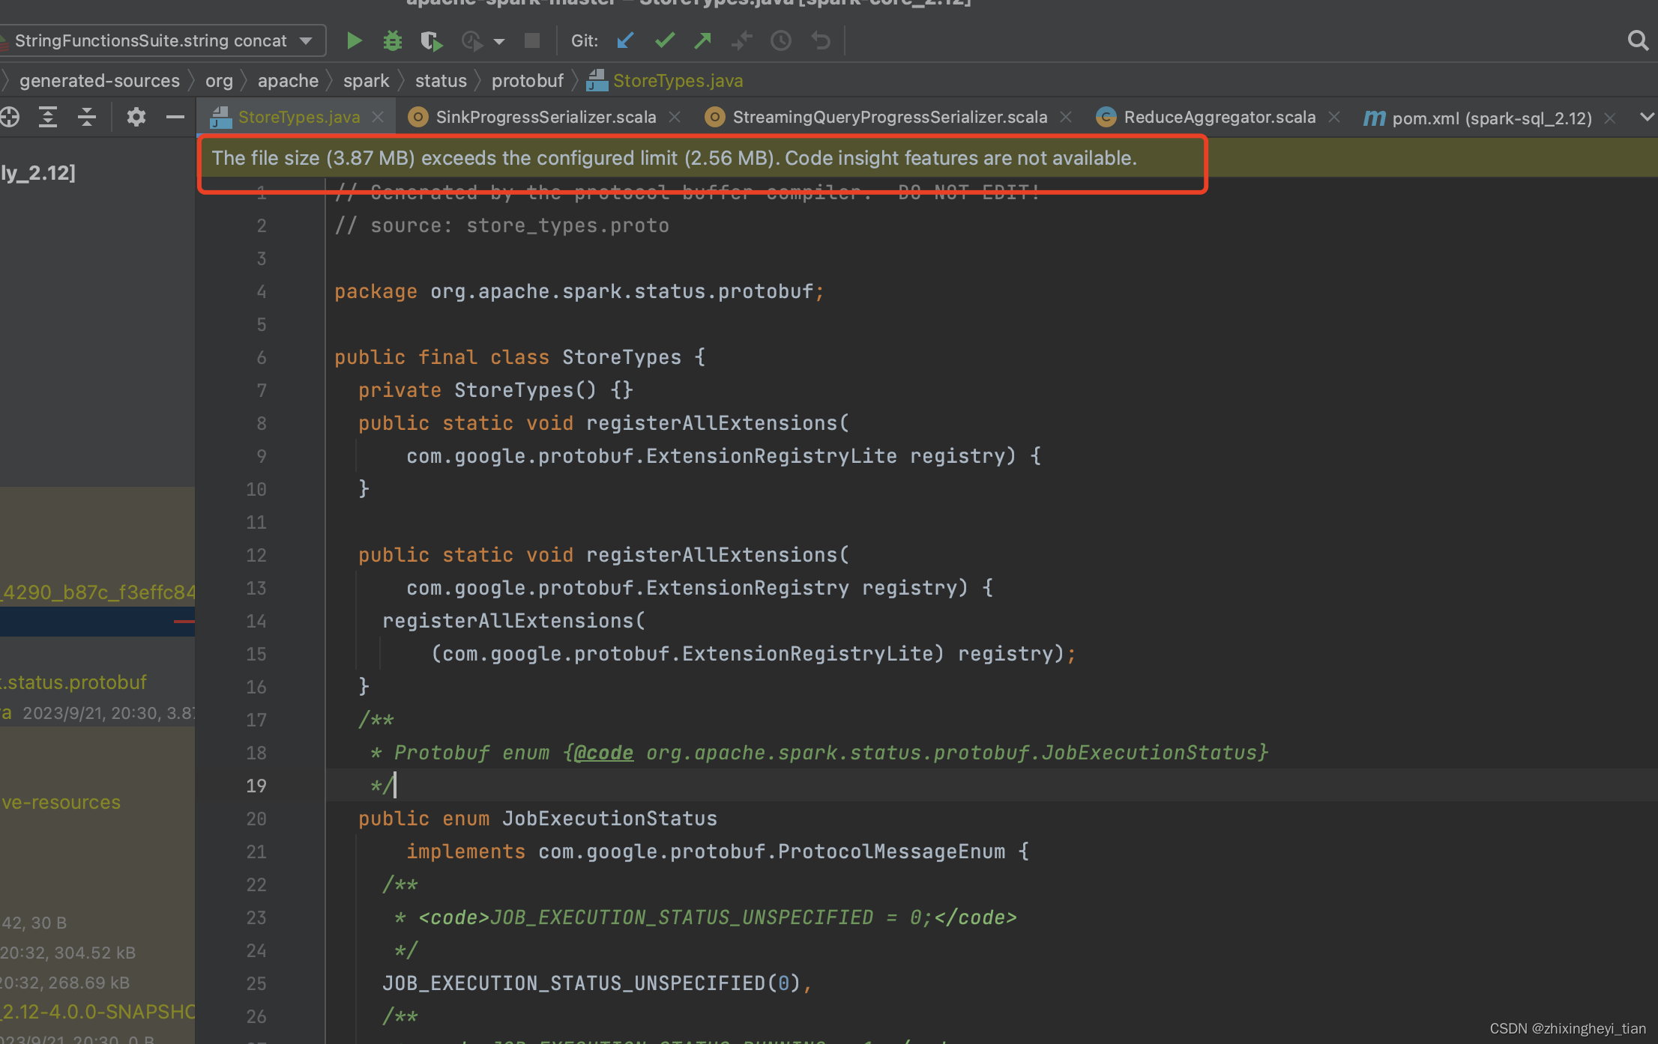The height and width of the screenshot is (1044, 1658).
Task: Select file row dated 2023/9/21, 20:30
Action: (x=97, y=712)
